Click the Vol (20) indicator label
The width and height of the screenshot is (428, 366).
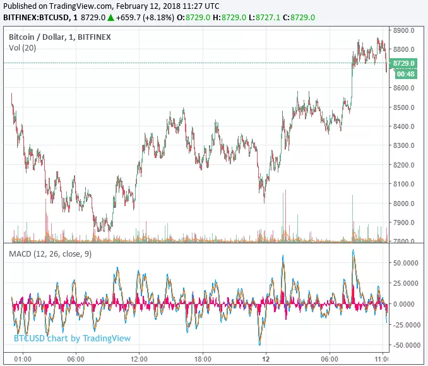click(22, 48)
